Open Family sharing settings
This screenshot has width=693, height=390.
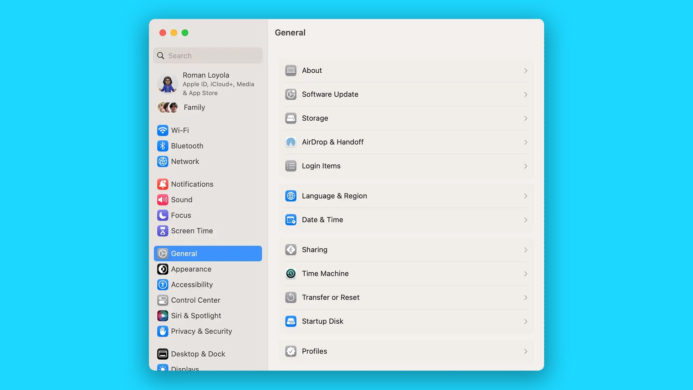[x=194, y=108]
